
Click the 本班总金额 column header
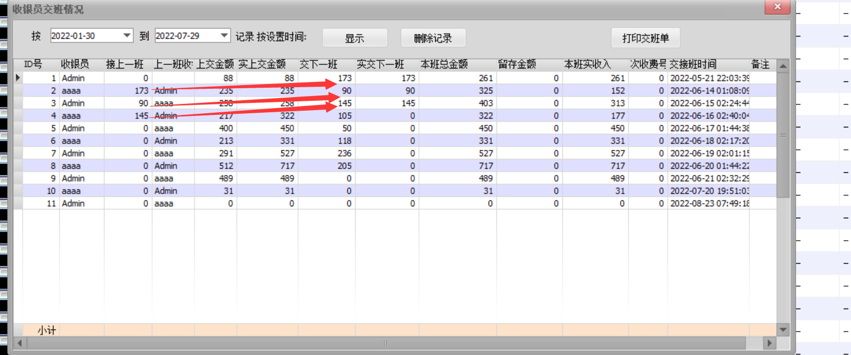(444, 64)
